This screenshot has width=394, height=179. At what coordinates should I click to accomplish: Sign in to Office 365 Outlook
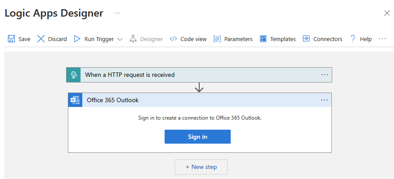[197, 137]
